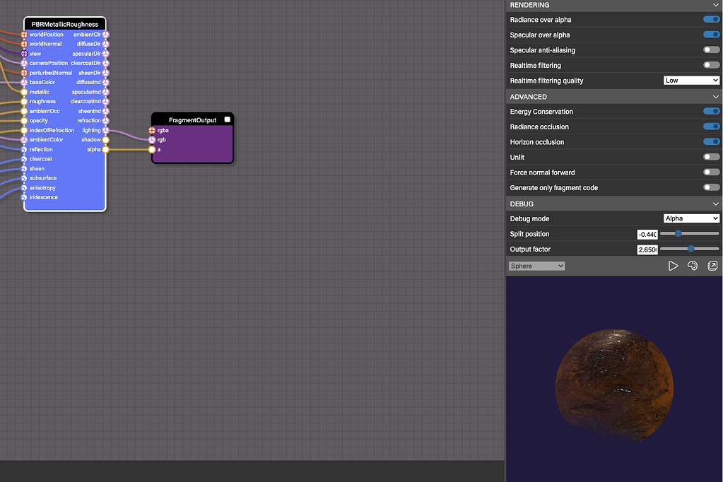Click the rgb input port on FragmentOutput
This screenshot has height=482, width=723.
(151, 139)
